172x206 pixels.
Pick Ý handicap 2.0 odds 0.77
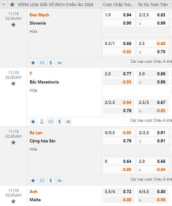click(119, 74)
